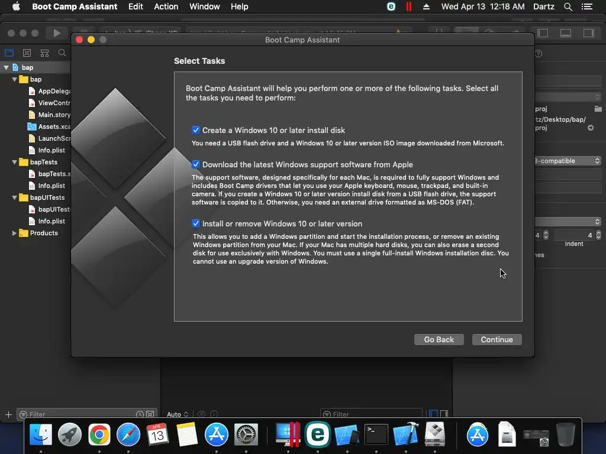Open Simulator from the Dock

point(347,434)
